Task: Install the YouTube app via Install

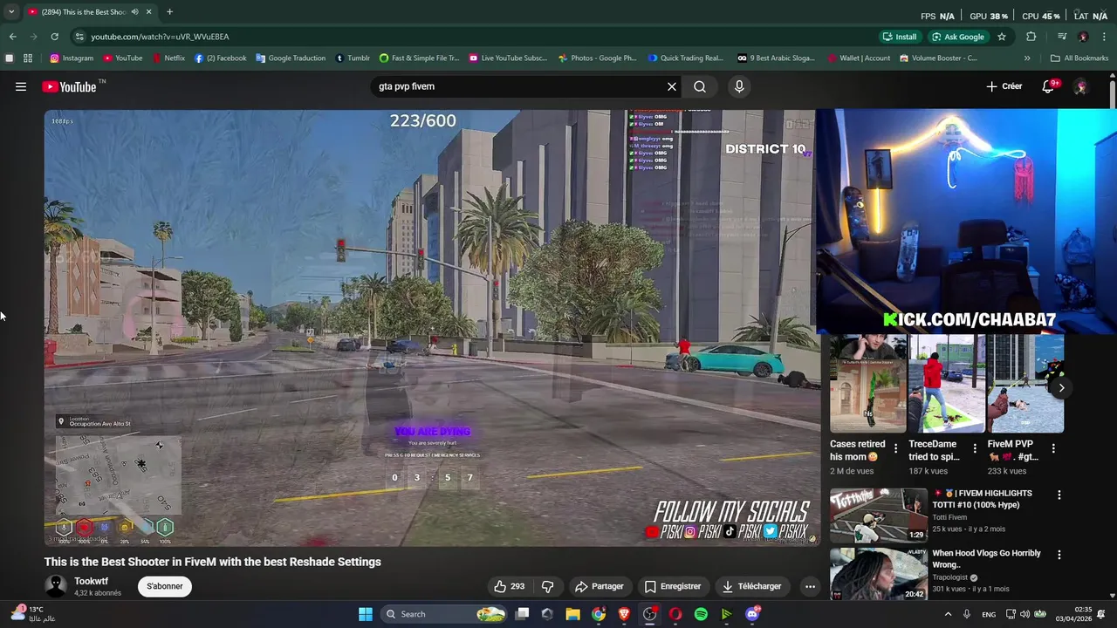Action: coord(900,37)
